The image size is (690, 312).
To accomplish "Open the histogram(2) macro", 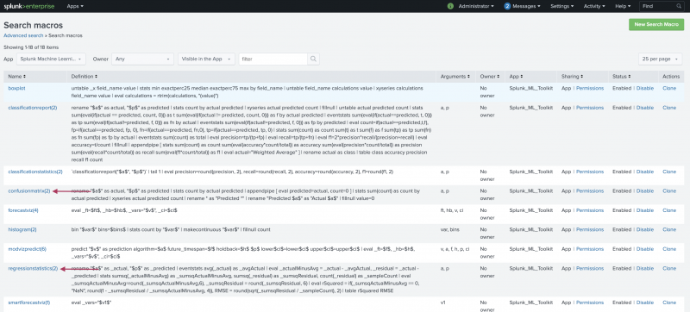I will coord(22,230).
